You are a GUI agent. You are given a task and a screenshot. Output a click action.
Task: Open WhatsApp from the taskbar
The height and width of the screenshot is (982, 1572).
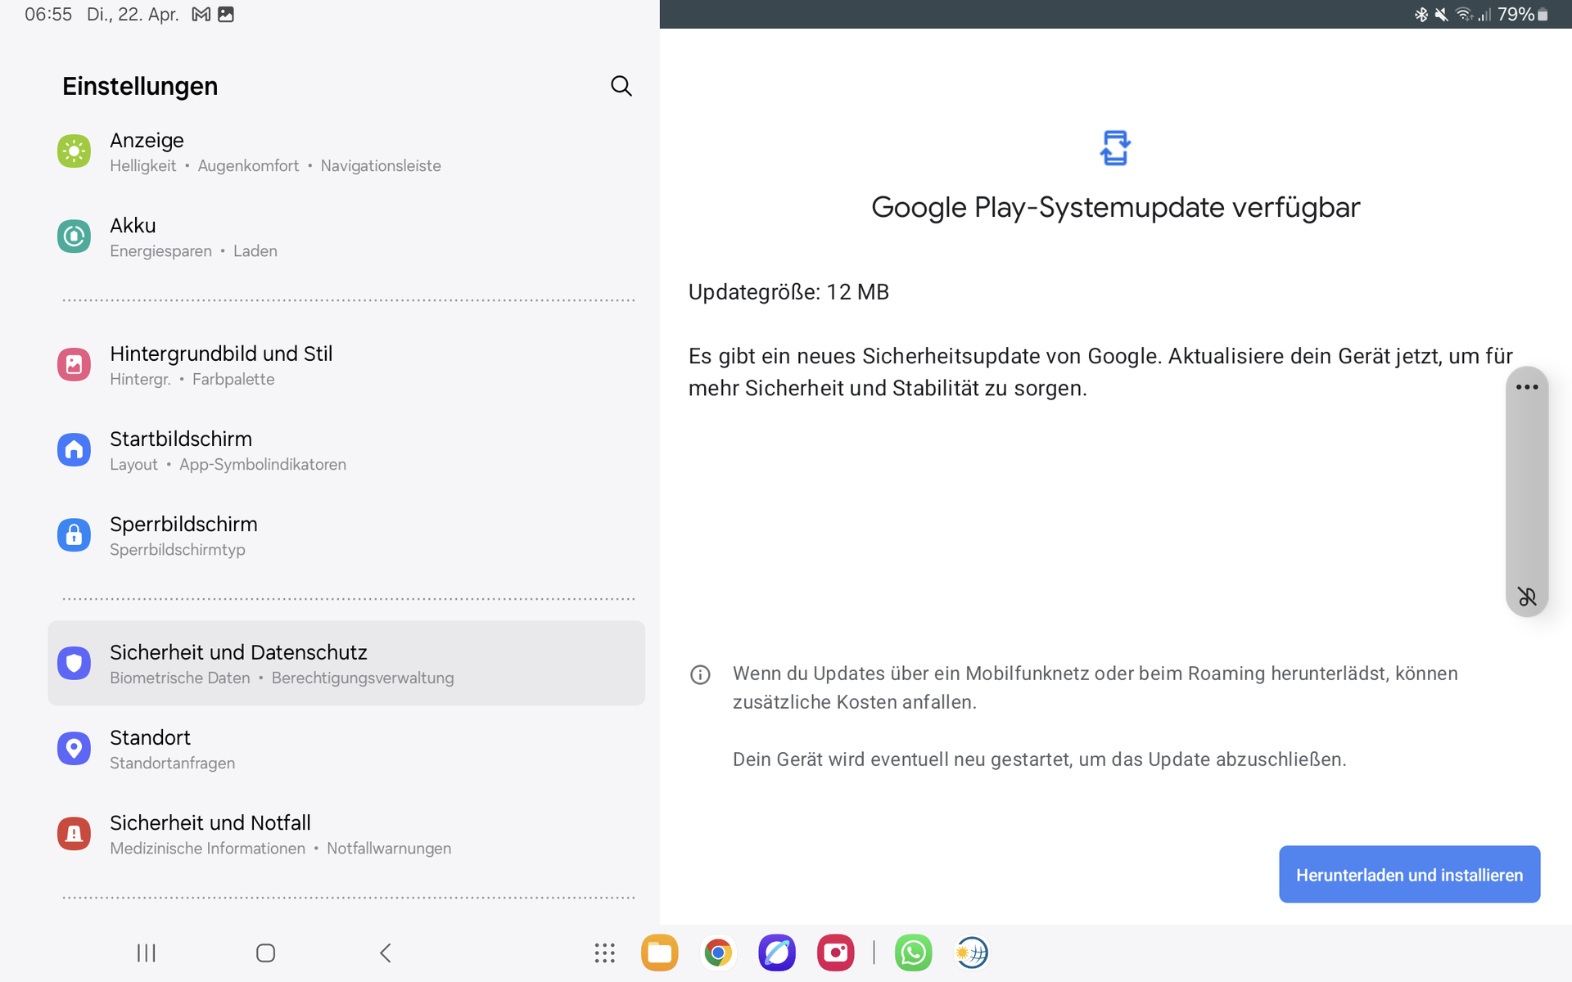tap(913, 953)
